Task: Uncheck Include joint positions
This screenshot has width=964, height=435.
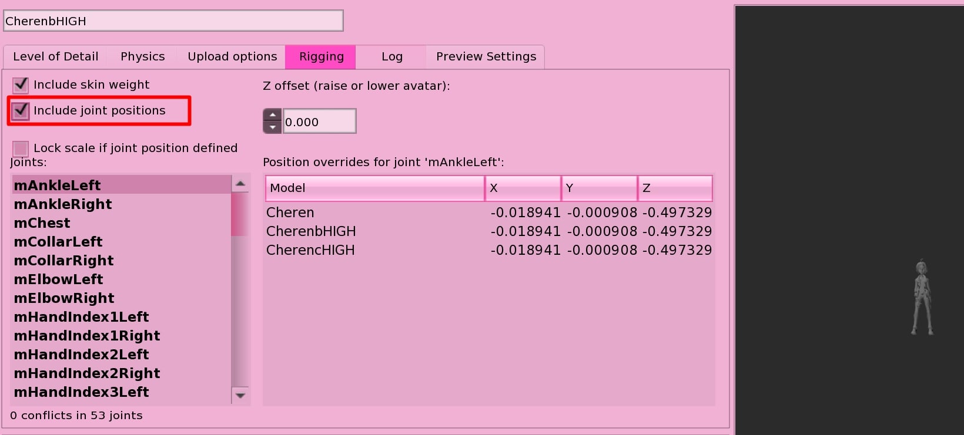Action: (x=21, y=111)
